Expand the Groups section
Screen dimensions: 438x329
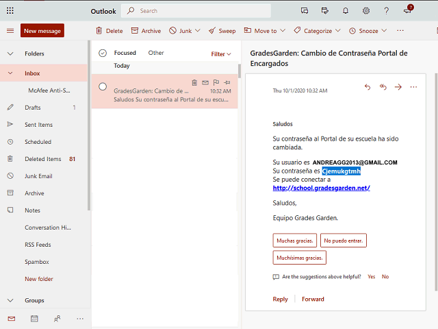[10, 300]
